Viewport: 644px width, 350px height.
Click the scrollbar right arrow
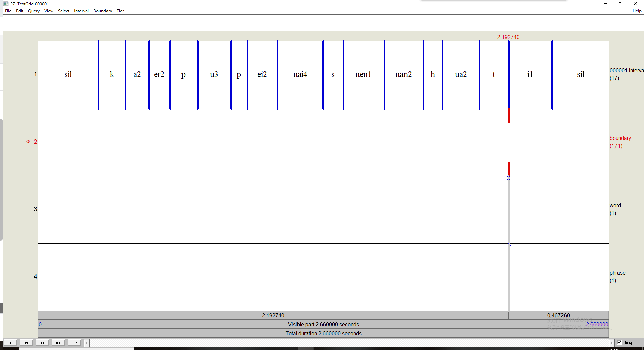612,343
